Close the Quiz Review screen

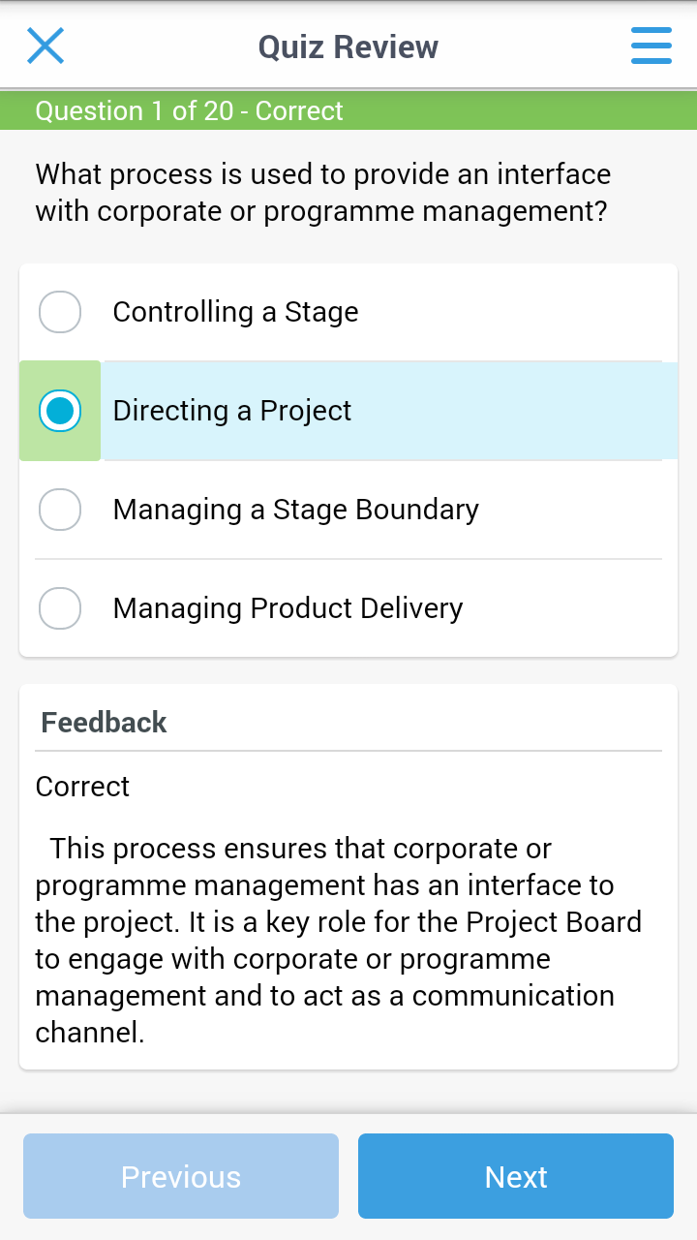point(45,46)
